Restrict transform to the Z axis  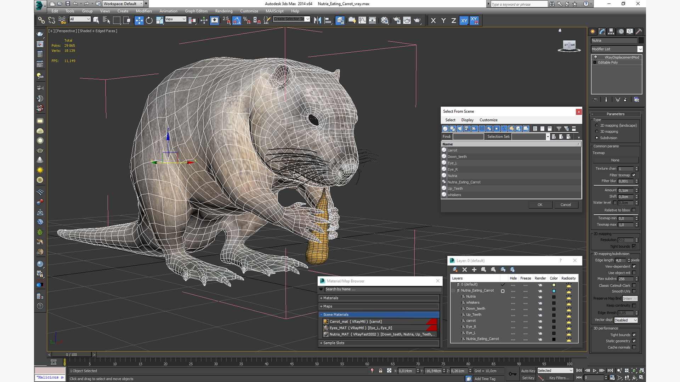(x=454, y=21)
